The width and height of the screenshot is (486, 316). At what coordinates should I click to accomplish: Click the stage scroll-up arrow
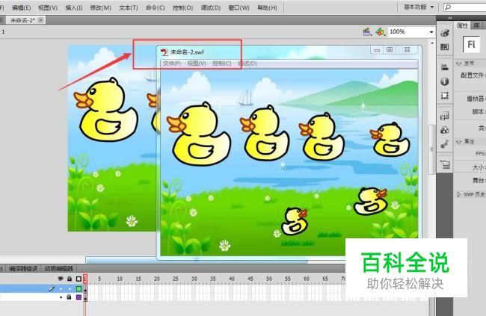pos(431,43)
